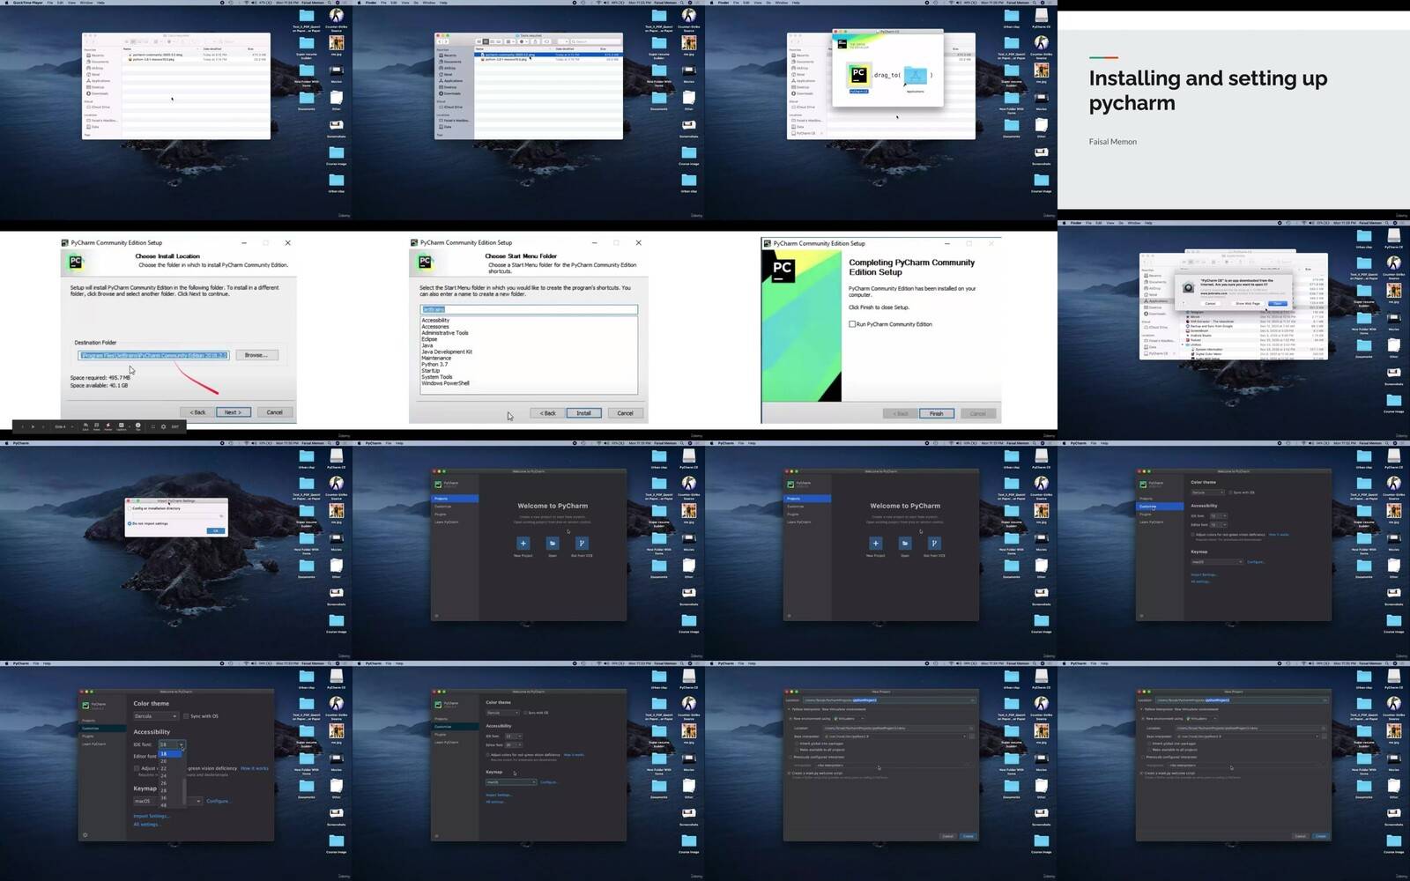Click Applications folder icon in drag-to-install window
This screenshot has height=881, width=1410.
(x=916, y=77)
